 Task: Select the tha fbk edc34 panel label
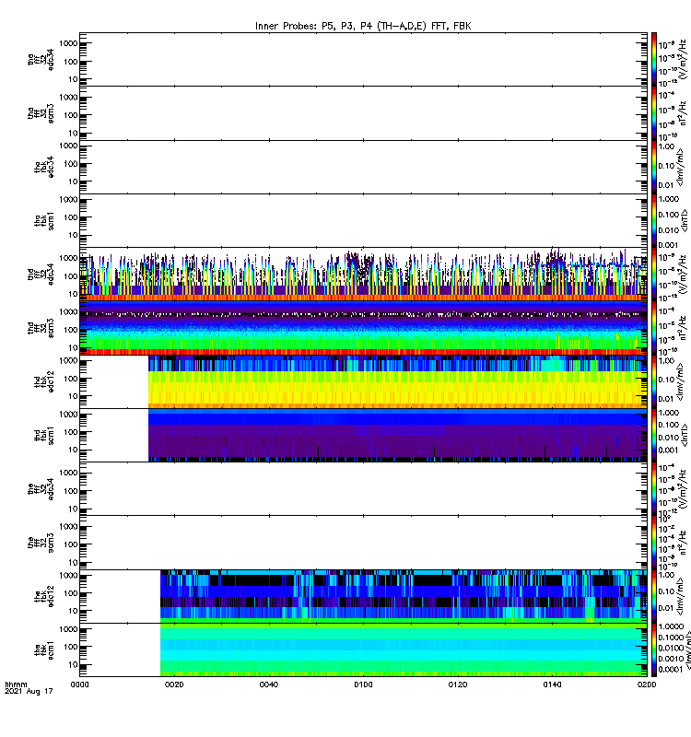(44, 167)
